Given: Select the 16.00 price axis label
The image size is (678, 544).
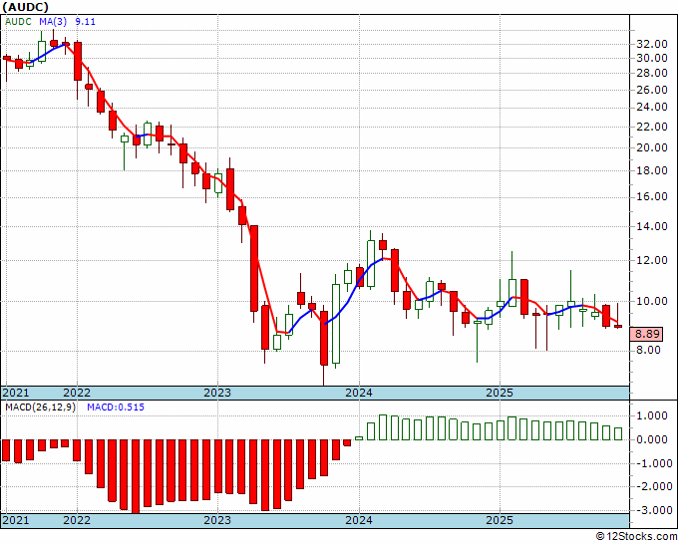Looking at the screenshot, I should point(652,196).
